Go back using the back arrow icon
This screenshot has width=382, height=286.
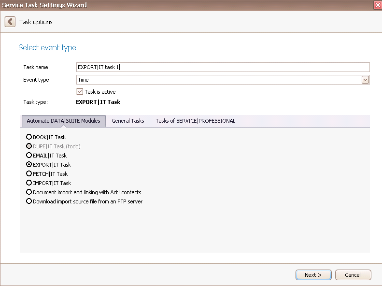pos(10,22)
